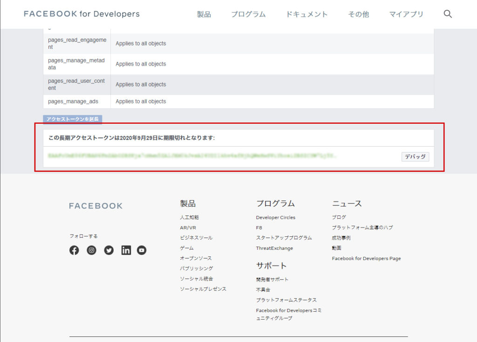Image resolution: width=477 pixels, height=342 pixels.
Task: Open the Facebook social icon in footer
Action: pyautogui.click(x=74, y=250)
